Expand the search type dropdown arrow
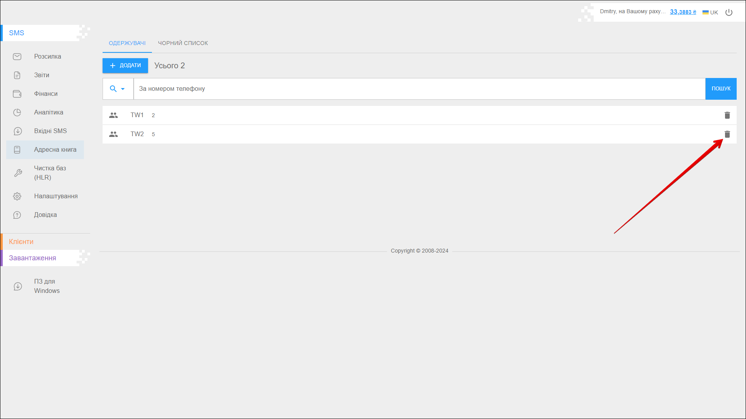The image size is (746, 419). coord(123,89)
